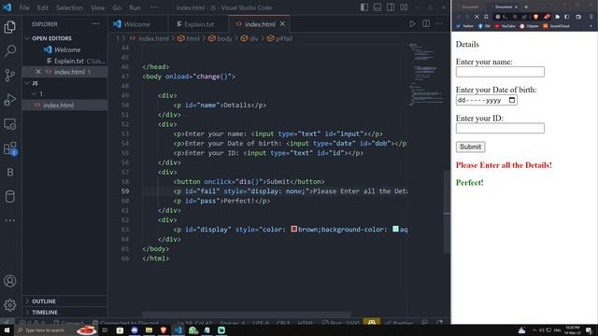Click the p#fail breadcrumb segment
The height and width of the screenshot is (336, 598).
(x=280, y=38)
